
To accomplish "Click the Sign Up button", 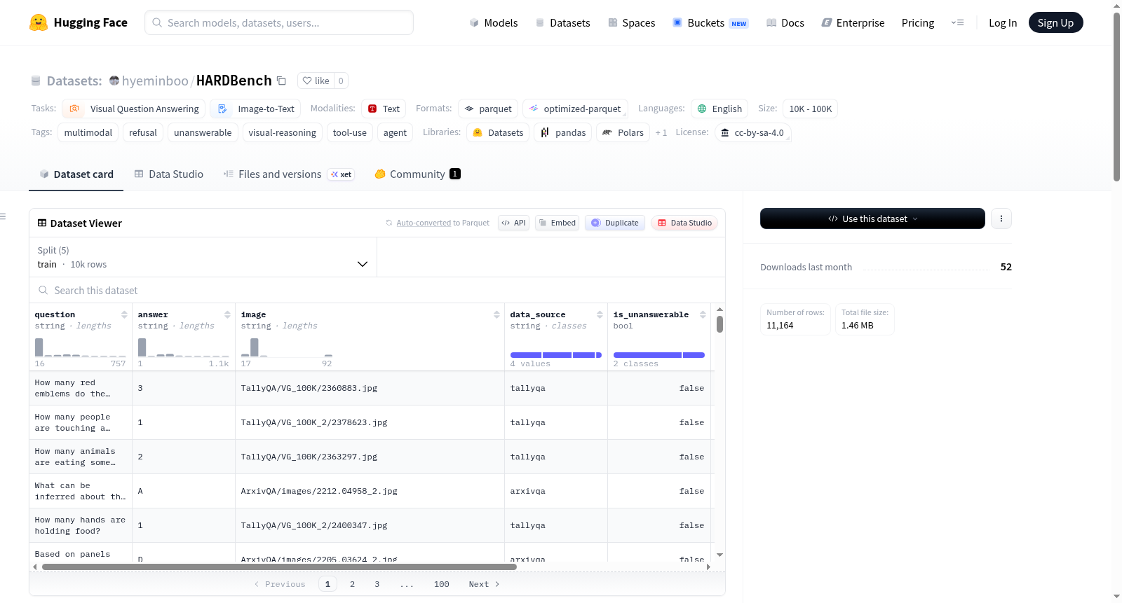I will click(1055, 22).
